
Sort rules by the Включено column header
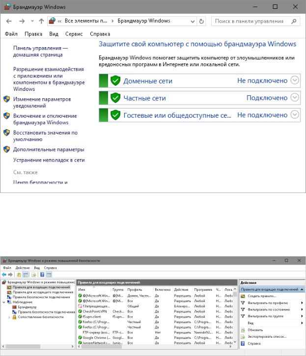tap(163, 290)
